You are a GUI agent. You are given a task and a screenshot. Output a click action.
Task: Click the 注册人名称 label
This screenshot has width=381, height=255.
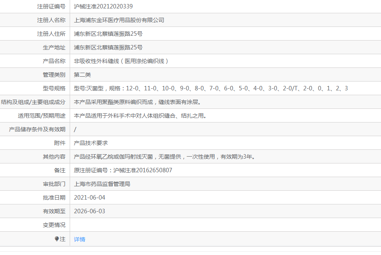tap(51, 20)
